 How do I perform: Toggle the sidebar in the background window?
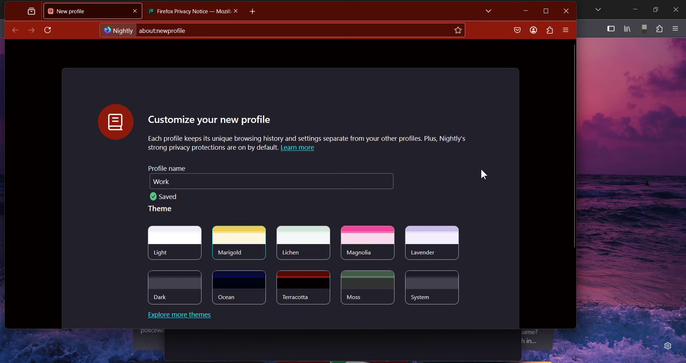611,29
